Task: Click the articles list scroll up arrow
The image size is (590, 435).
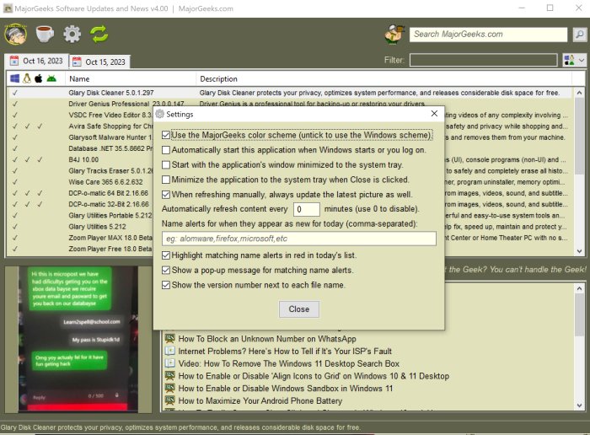Action: (579, 288)
